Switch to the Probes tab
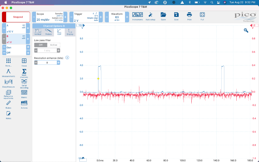This screenshot has height=162, width=259. tap(49, 32)
